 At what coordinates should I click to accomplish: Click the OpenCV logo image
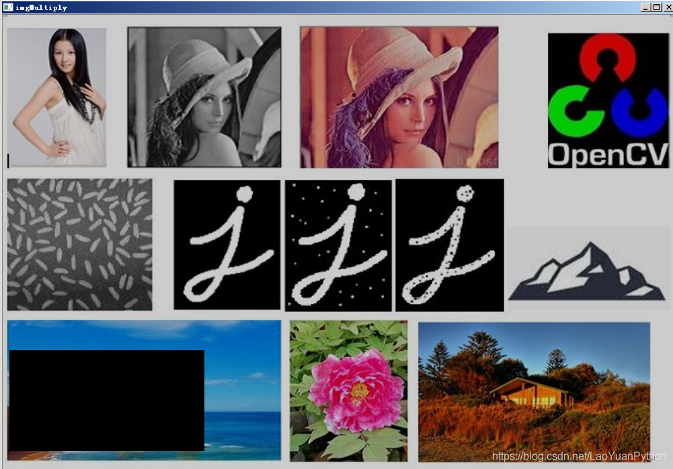point(608,100)
